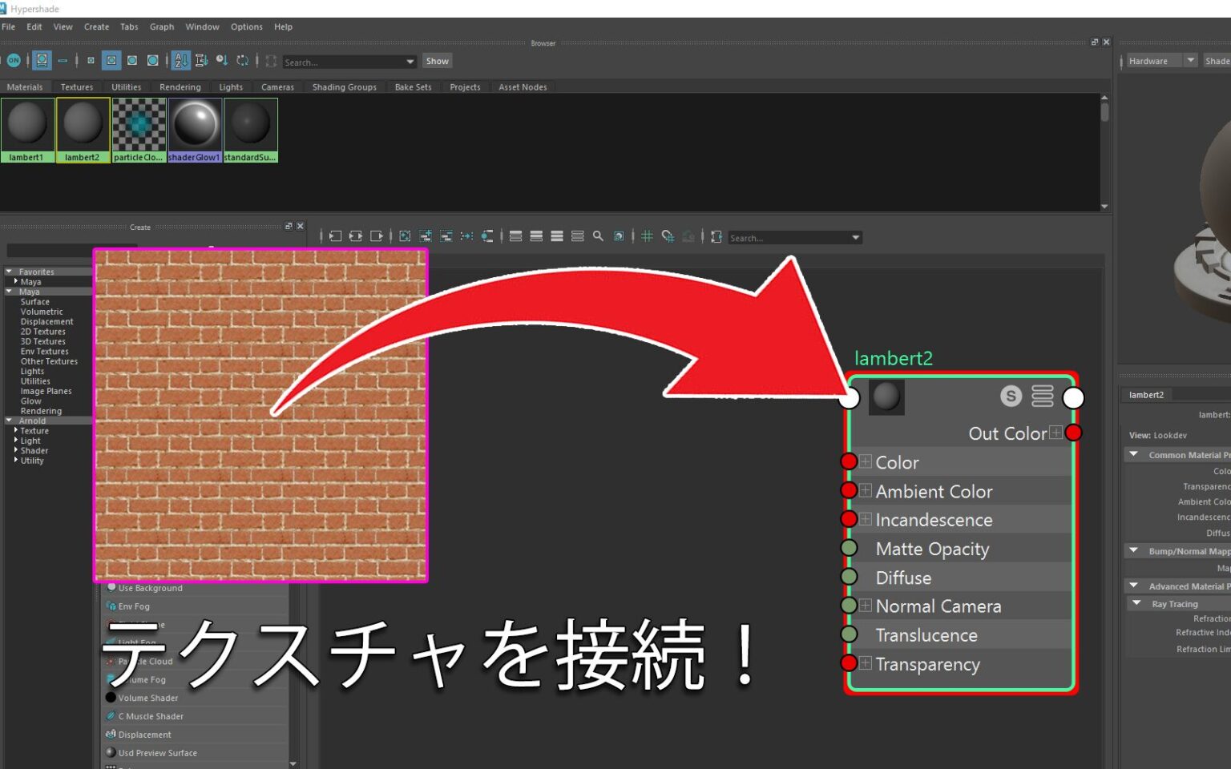
Task: Toggle the ON switch in the Browser toolbar
Action: 13,60
